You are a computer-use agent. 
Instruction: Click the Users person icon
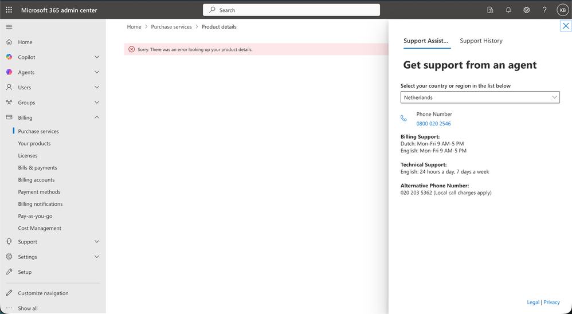(x=9, y=87)
